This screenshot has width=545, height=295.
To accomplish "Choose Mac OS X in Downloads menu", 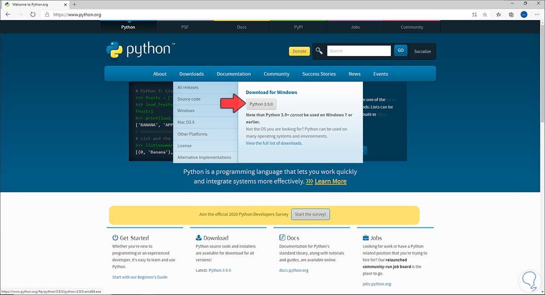I will tap(206, 122).
